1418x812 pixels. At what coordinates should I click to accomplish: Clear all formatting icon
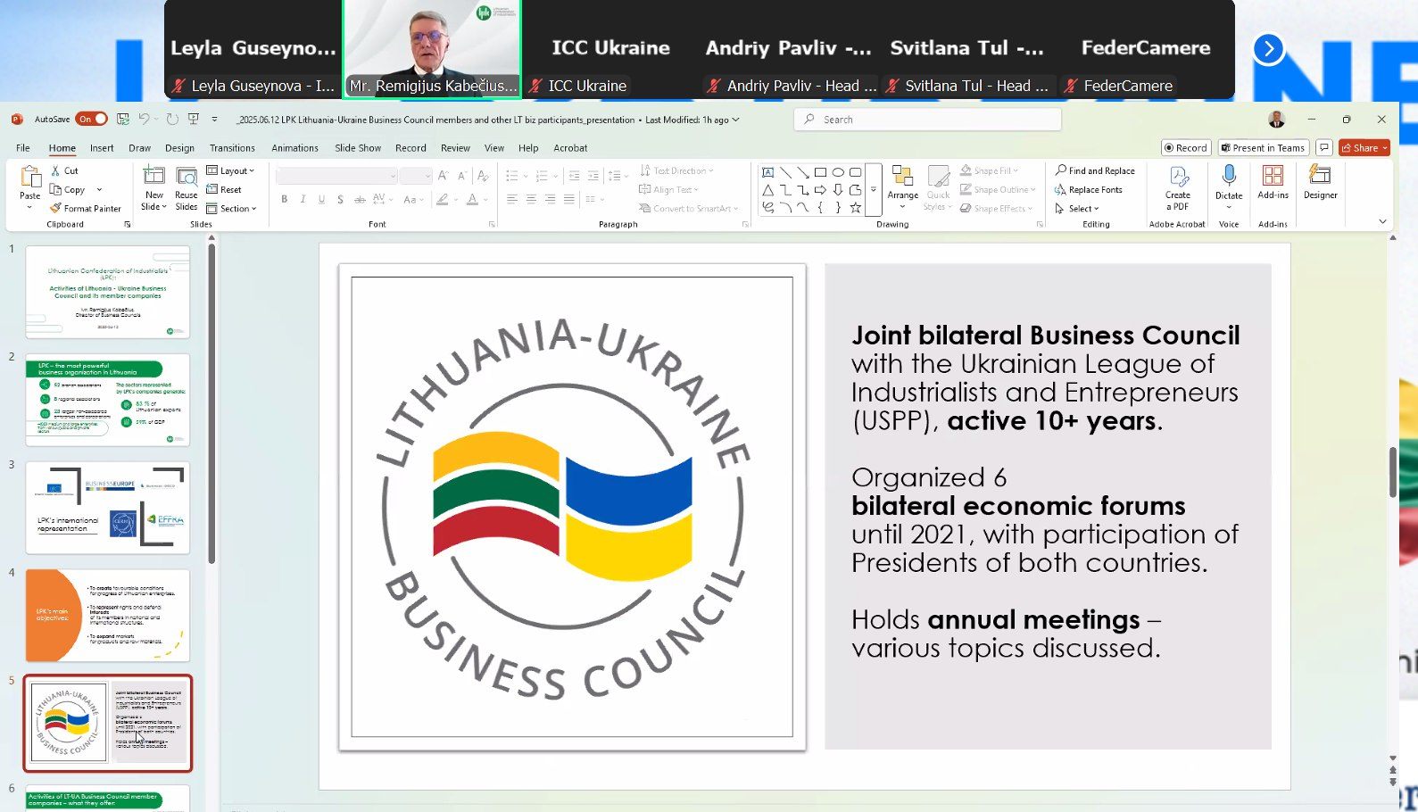point(483,176)
